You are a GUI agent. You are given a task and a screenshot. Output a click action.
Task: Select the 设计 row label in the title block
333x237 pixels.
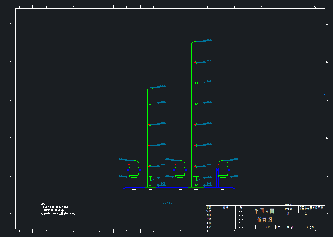pyautogui.click(x=209, y=211)
